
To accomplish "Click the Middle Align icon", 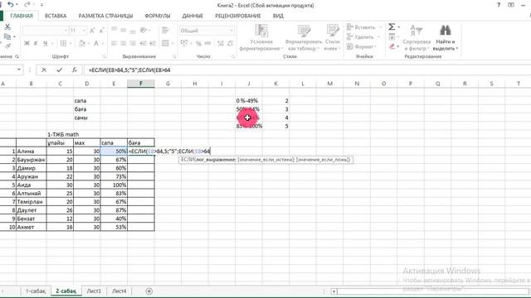I will [x=124, y=31].
